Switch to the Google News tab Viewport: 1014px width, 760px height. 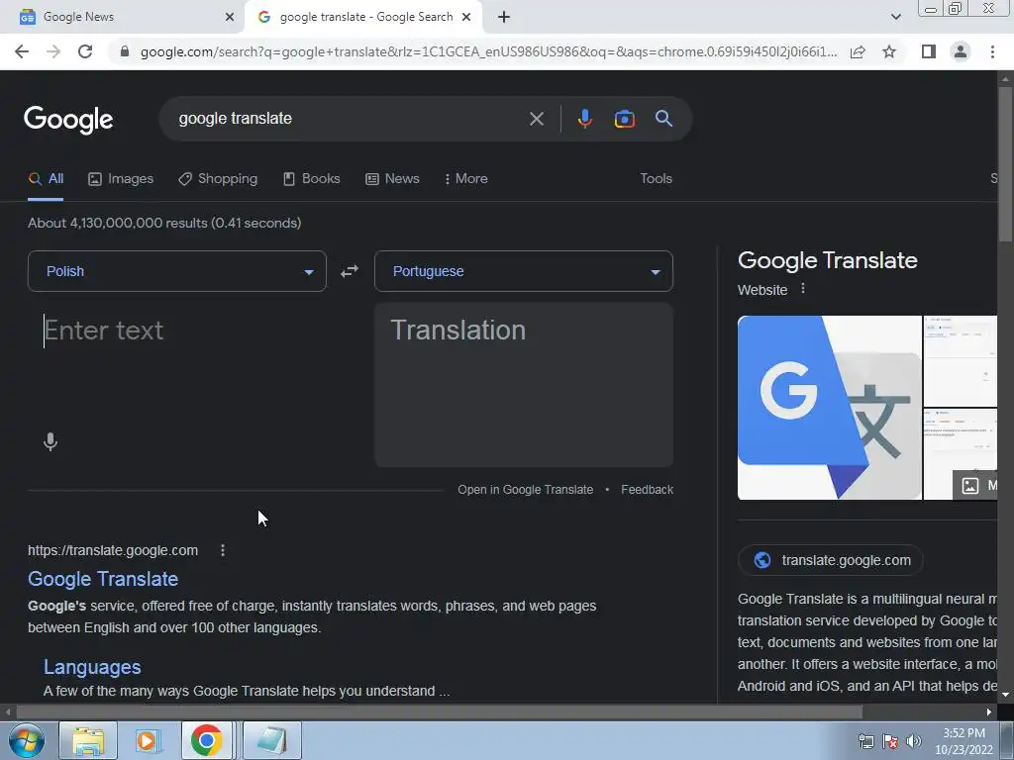(122, 17)
